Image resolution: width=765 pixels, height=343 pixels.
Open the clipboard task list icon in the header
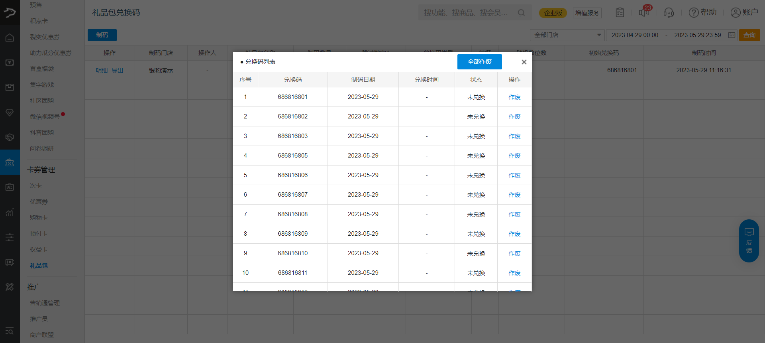620,12
